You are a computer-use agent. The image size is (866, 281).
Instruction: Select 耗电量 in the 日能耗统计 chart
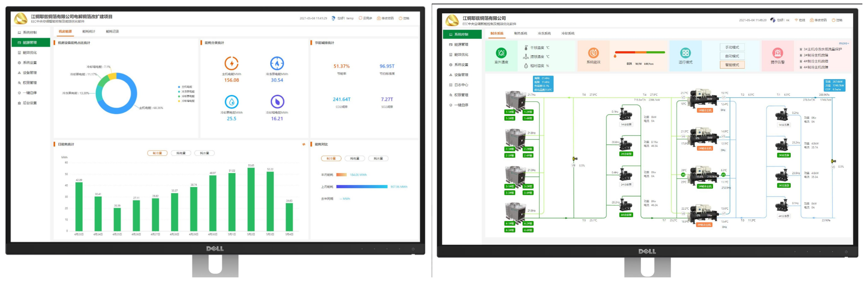click(x=181, y=153)
